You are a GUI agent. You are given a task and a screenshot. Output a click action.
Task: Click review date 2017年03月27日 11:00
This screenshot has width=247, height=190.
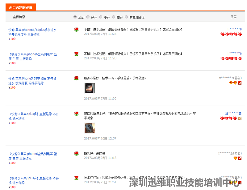tap(100, 99)
